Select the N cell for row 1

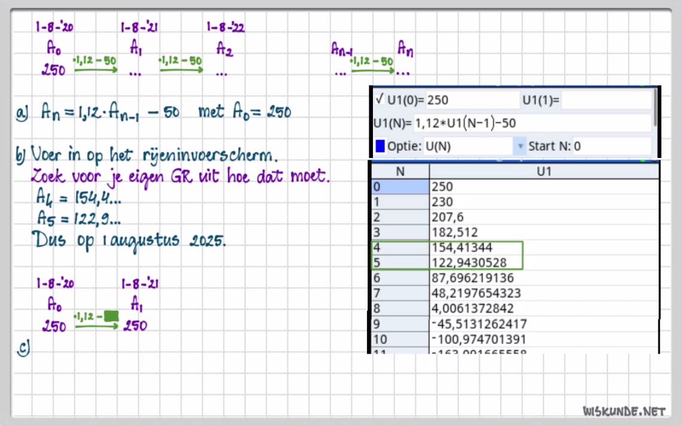pos(400,202)
